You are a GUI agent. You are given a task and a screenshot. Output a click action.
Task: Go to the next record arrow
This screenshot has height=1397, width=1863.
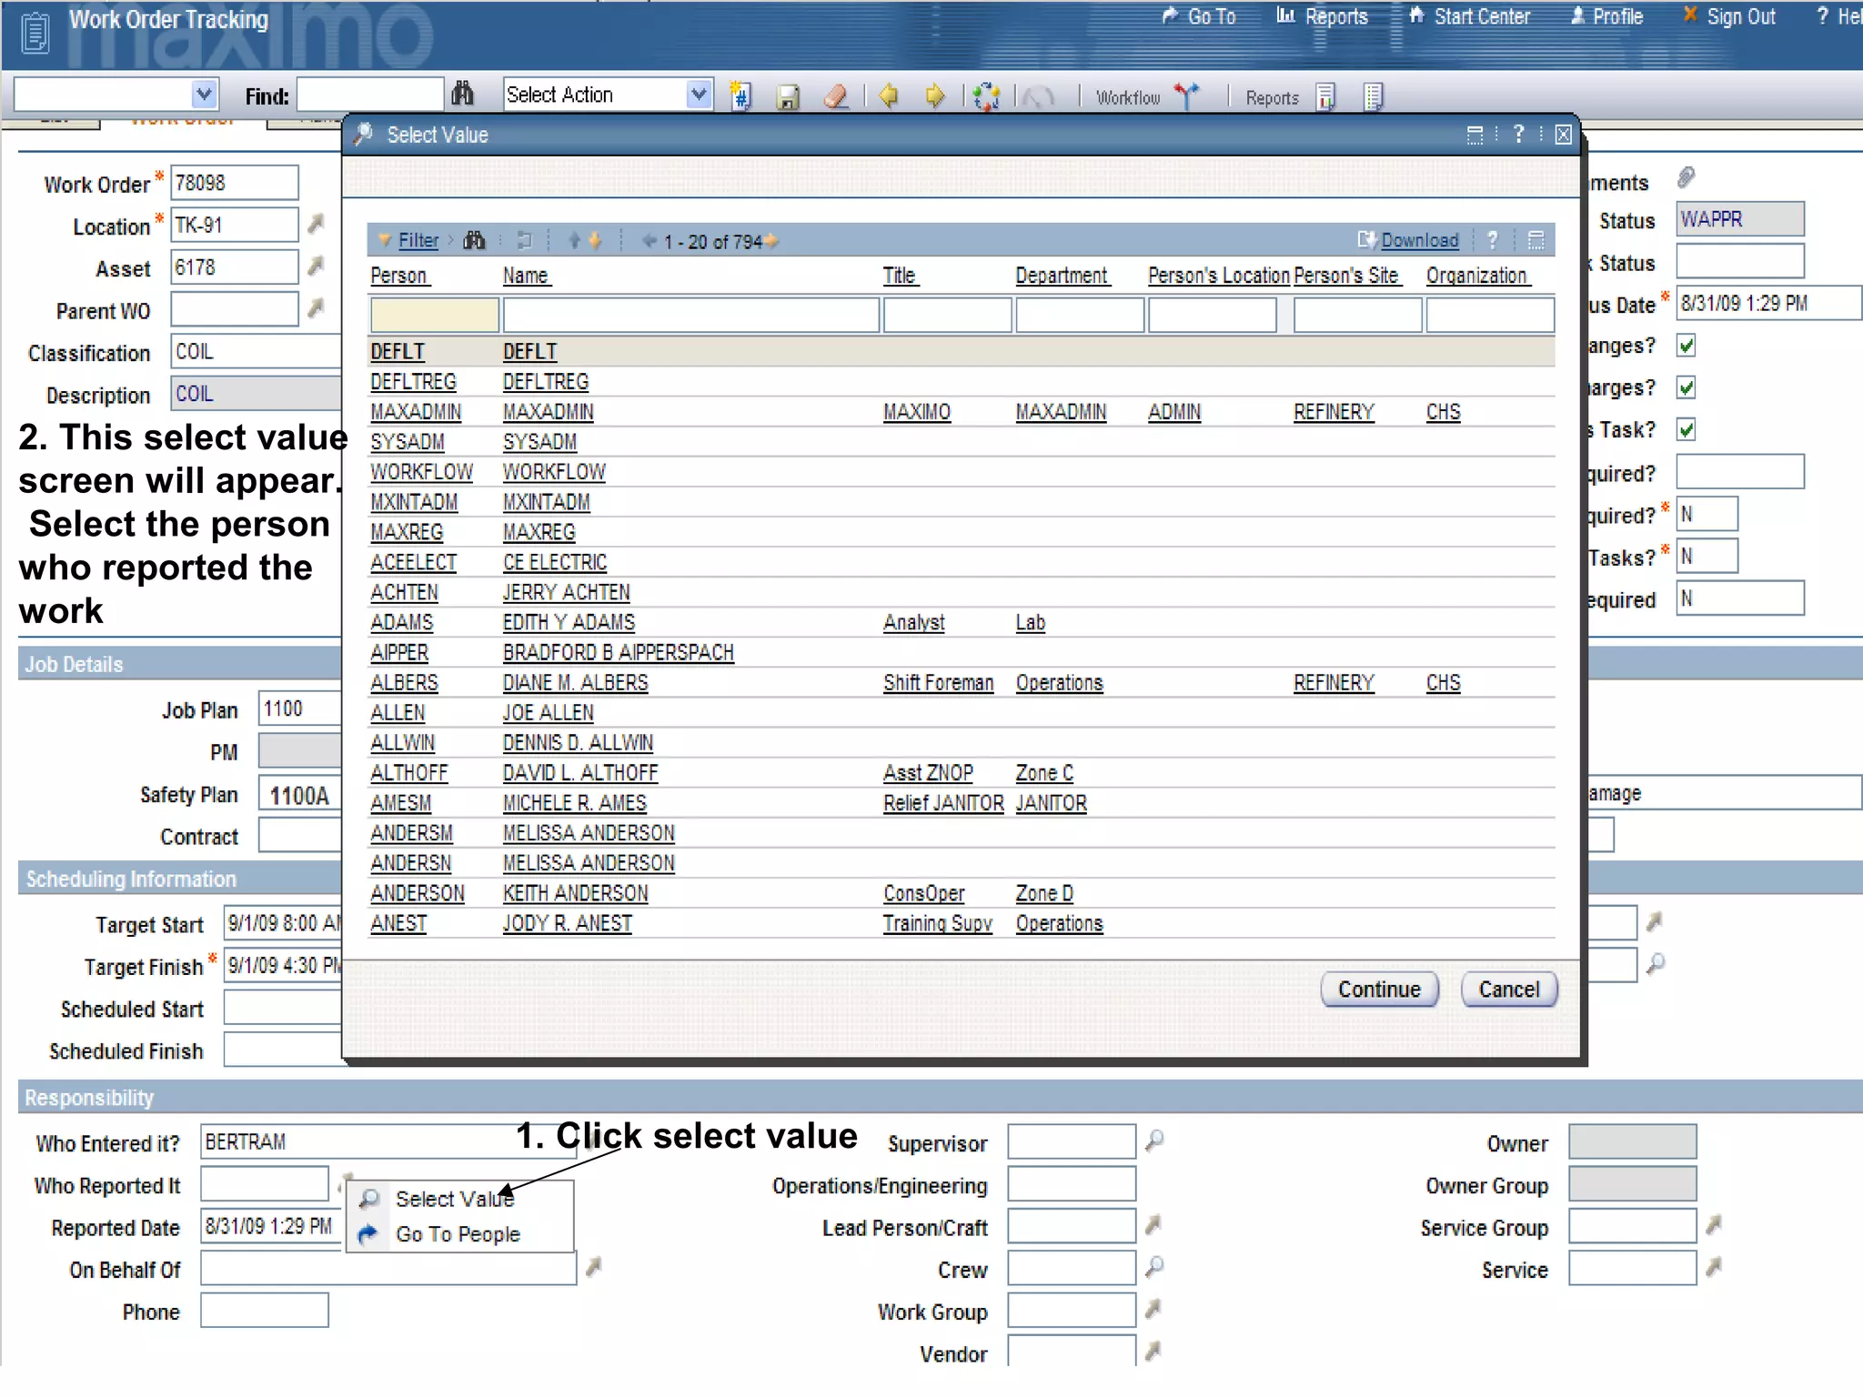(934, 95)
